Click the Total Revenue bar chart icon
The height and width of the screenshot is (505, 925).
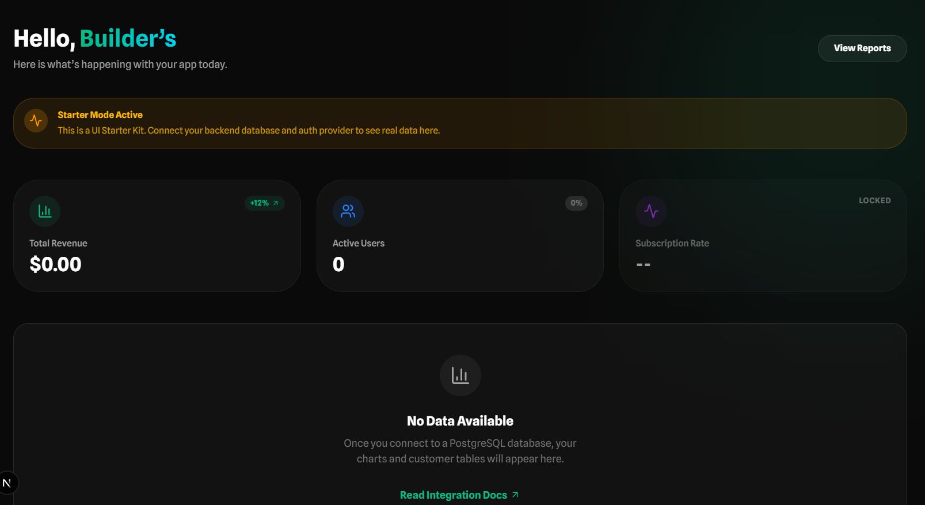point(45,211)
